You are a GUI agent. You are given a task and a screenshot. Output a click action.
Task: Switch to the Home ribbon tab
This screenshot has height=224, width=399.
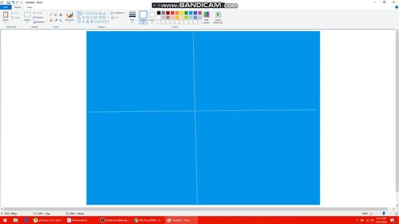tap(17, 7)
